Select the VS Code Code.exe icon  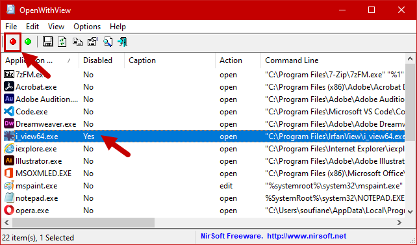point(9,112)
